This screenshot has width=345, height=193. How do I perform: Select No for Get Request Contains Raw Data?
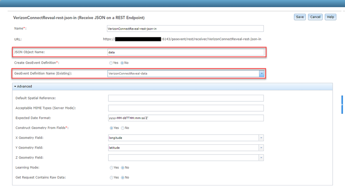coord(123,177)
